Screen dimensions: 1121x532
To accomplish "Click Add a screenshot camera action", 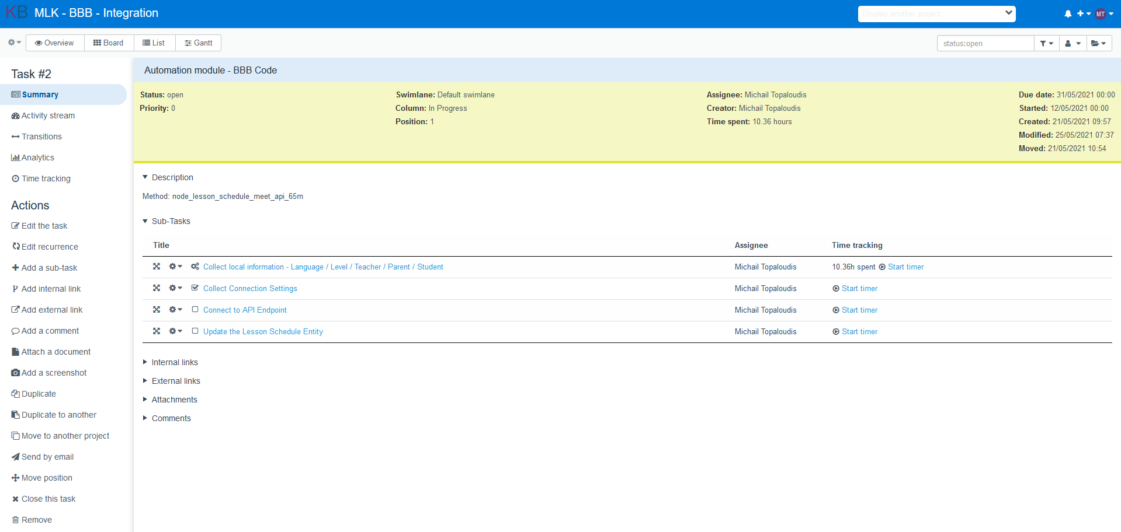I will (49, 373).
